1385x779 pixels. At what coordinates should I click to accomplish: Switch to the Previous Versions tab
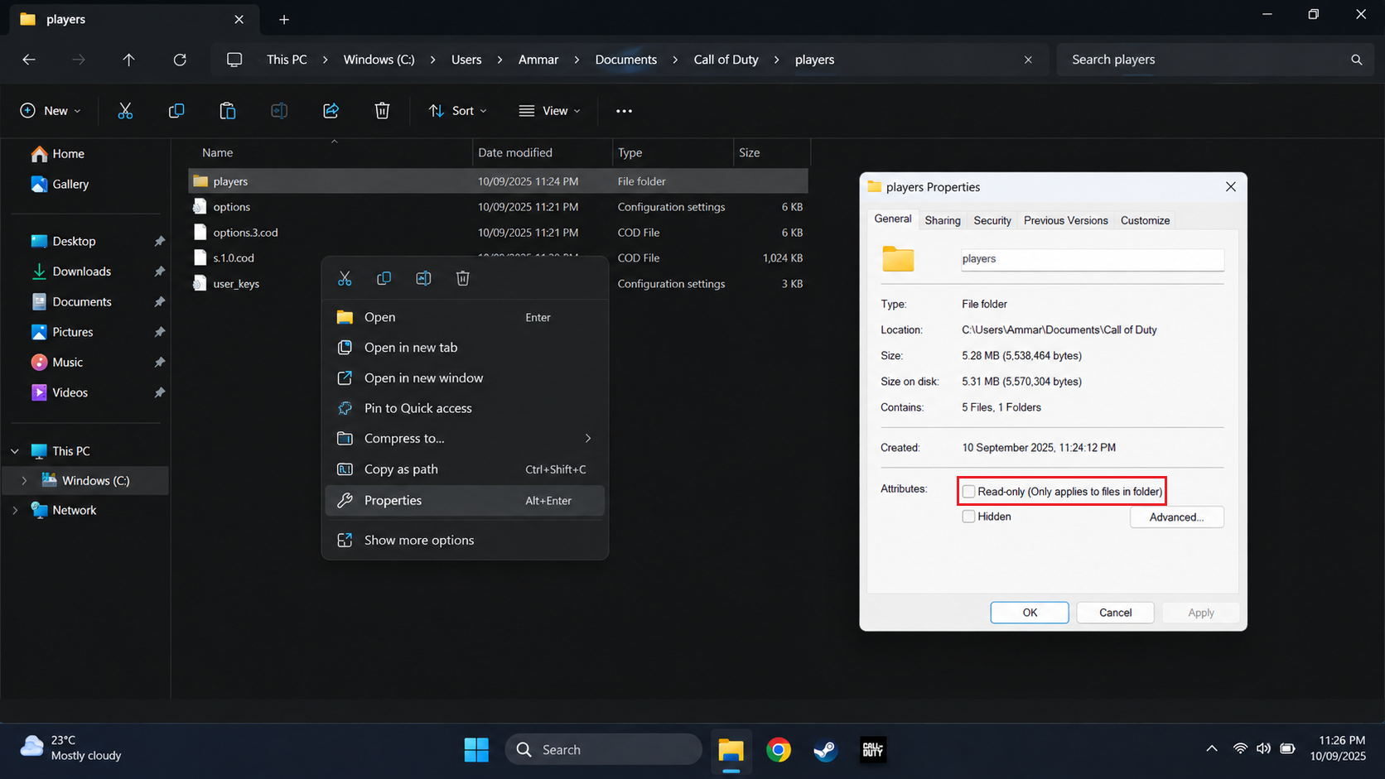(x=1065, y=220)
